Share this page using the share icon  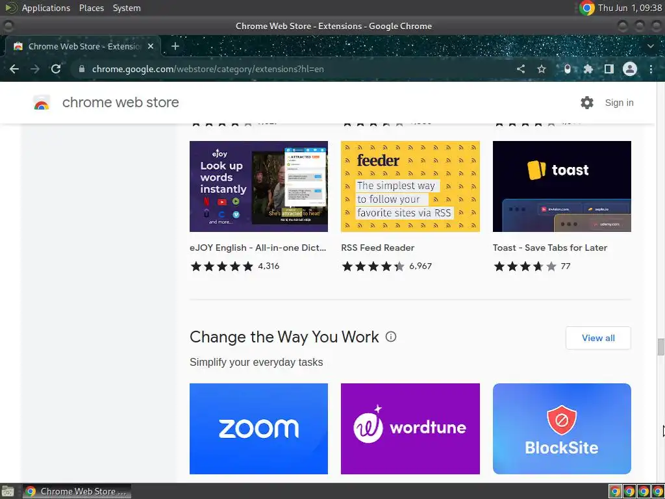[x=521, y=69]
